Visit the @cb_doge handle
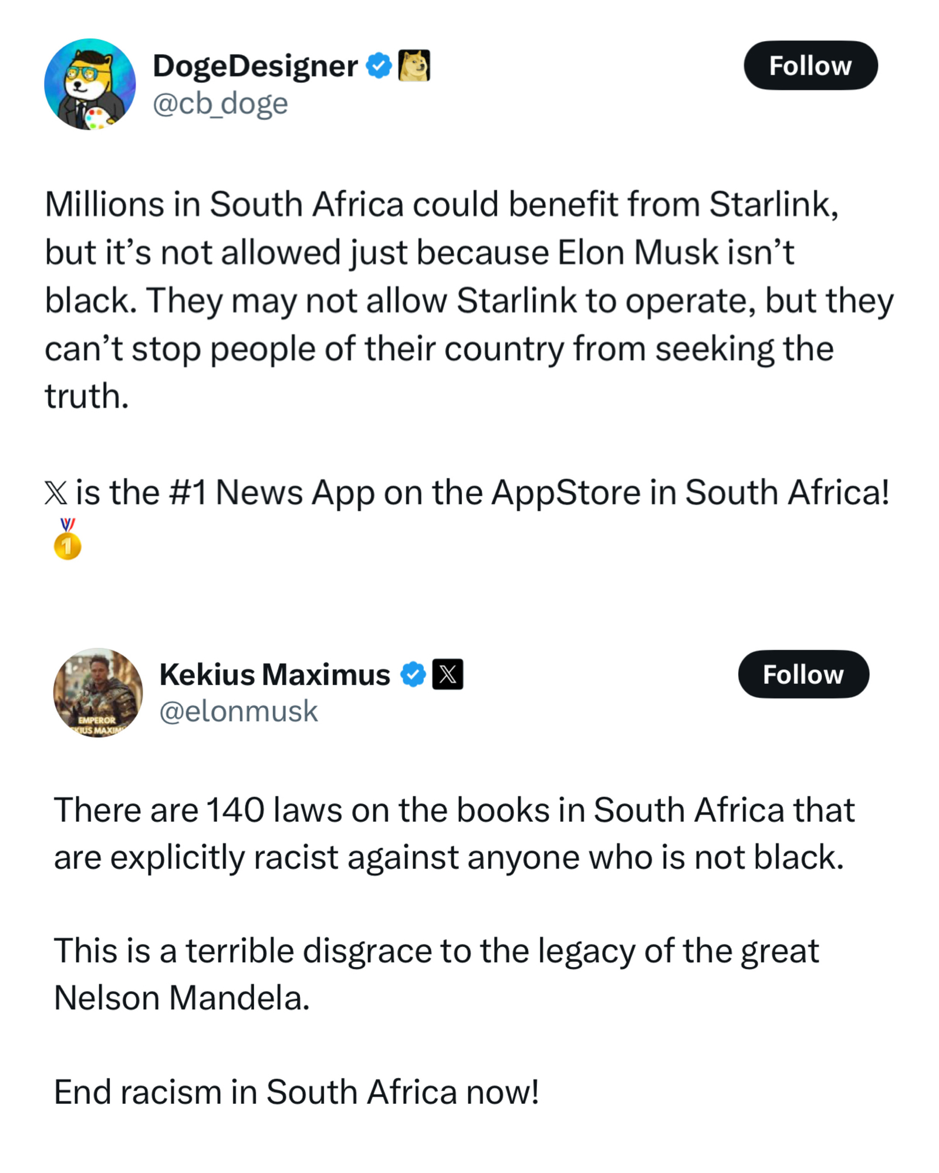This screenshot has height=1173, width=939. point(220,104)
